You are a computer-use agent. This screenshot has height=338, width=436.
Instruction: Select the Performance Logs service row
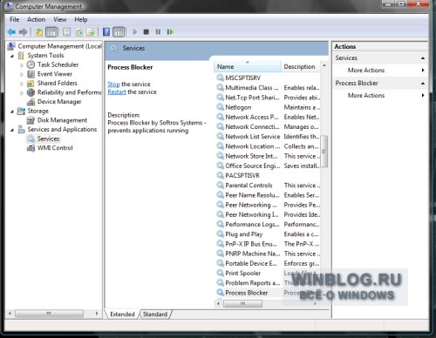268,224
